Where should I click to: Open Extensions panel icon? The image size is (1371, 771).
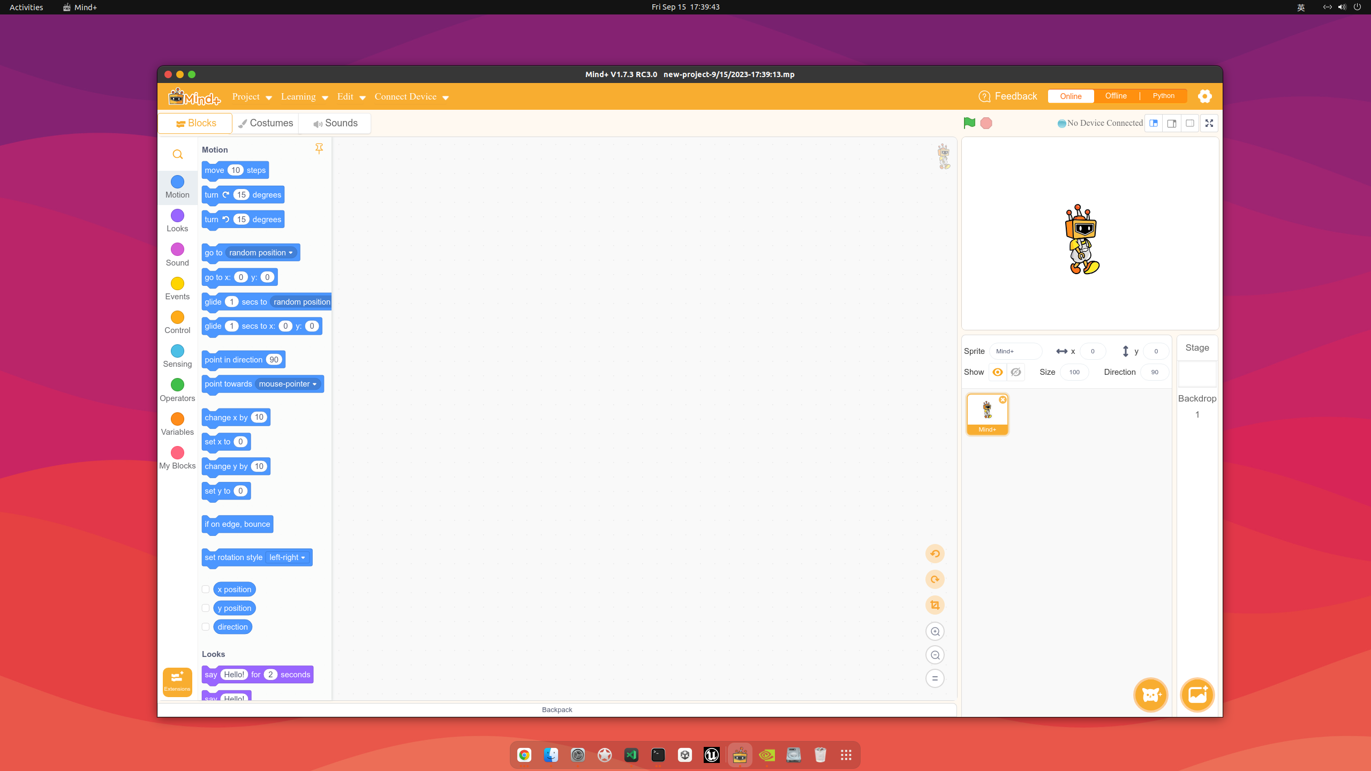coord(177,682)
